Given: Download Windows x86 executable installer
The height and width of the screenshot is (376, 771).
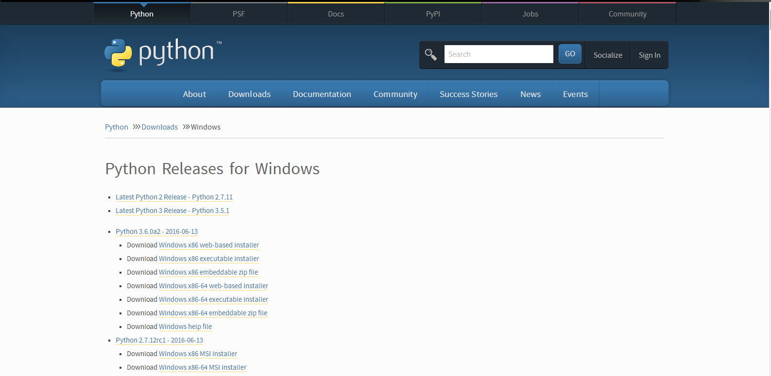Looking at the screenshot, I should coord(209,259).
